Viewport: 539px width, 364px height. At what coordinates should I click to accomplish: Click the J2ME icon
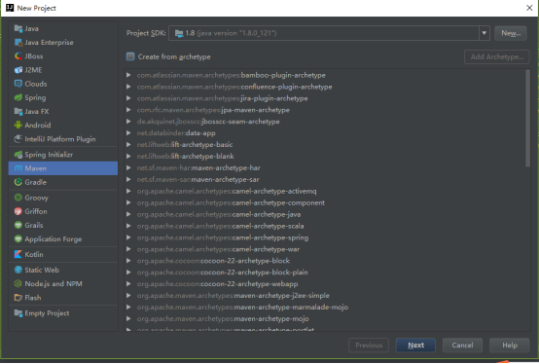[18, 70]
